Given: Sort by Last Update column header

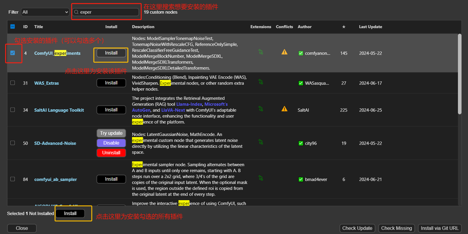Looking at the screenshot, I should tap(370, 27).
